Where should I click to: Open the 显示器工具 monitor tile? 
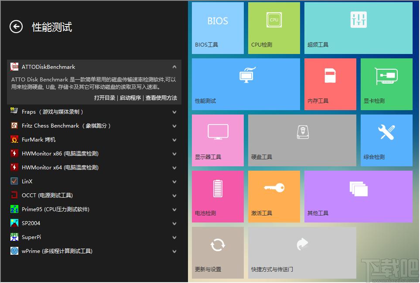218,141
